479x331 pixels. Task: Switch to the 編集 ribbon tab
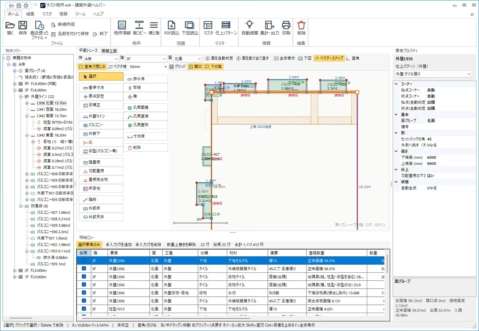click(30, 14)
